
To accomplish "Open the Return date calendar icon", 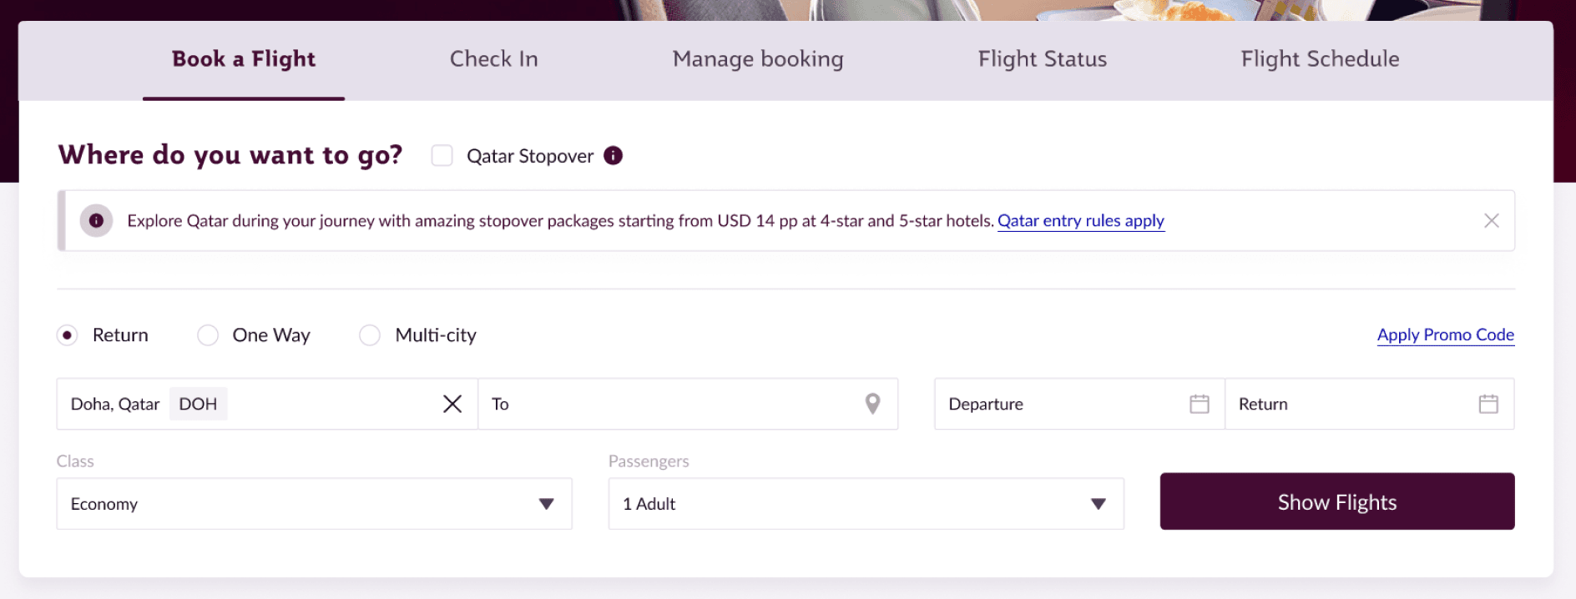I will [1488, 404].
